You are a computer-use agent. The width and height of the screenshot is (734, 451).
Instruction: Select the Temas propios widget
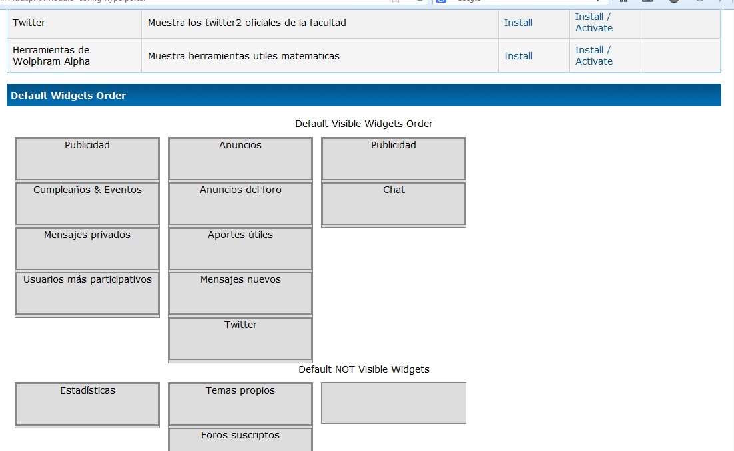pyautogui.click(x=240, y=404)
